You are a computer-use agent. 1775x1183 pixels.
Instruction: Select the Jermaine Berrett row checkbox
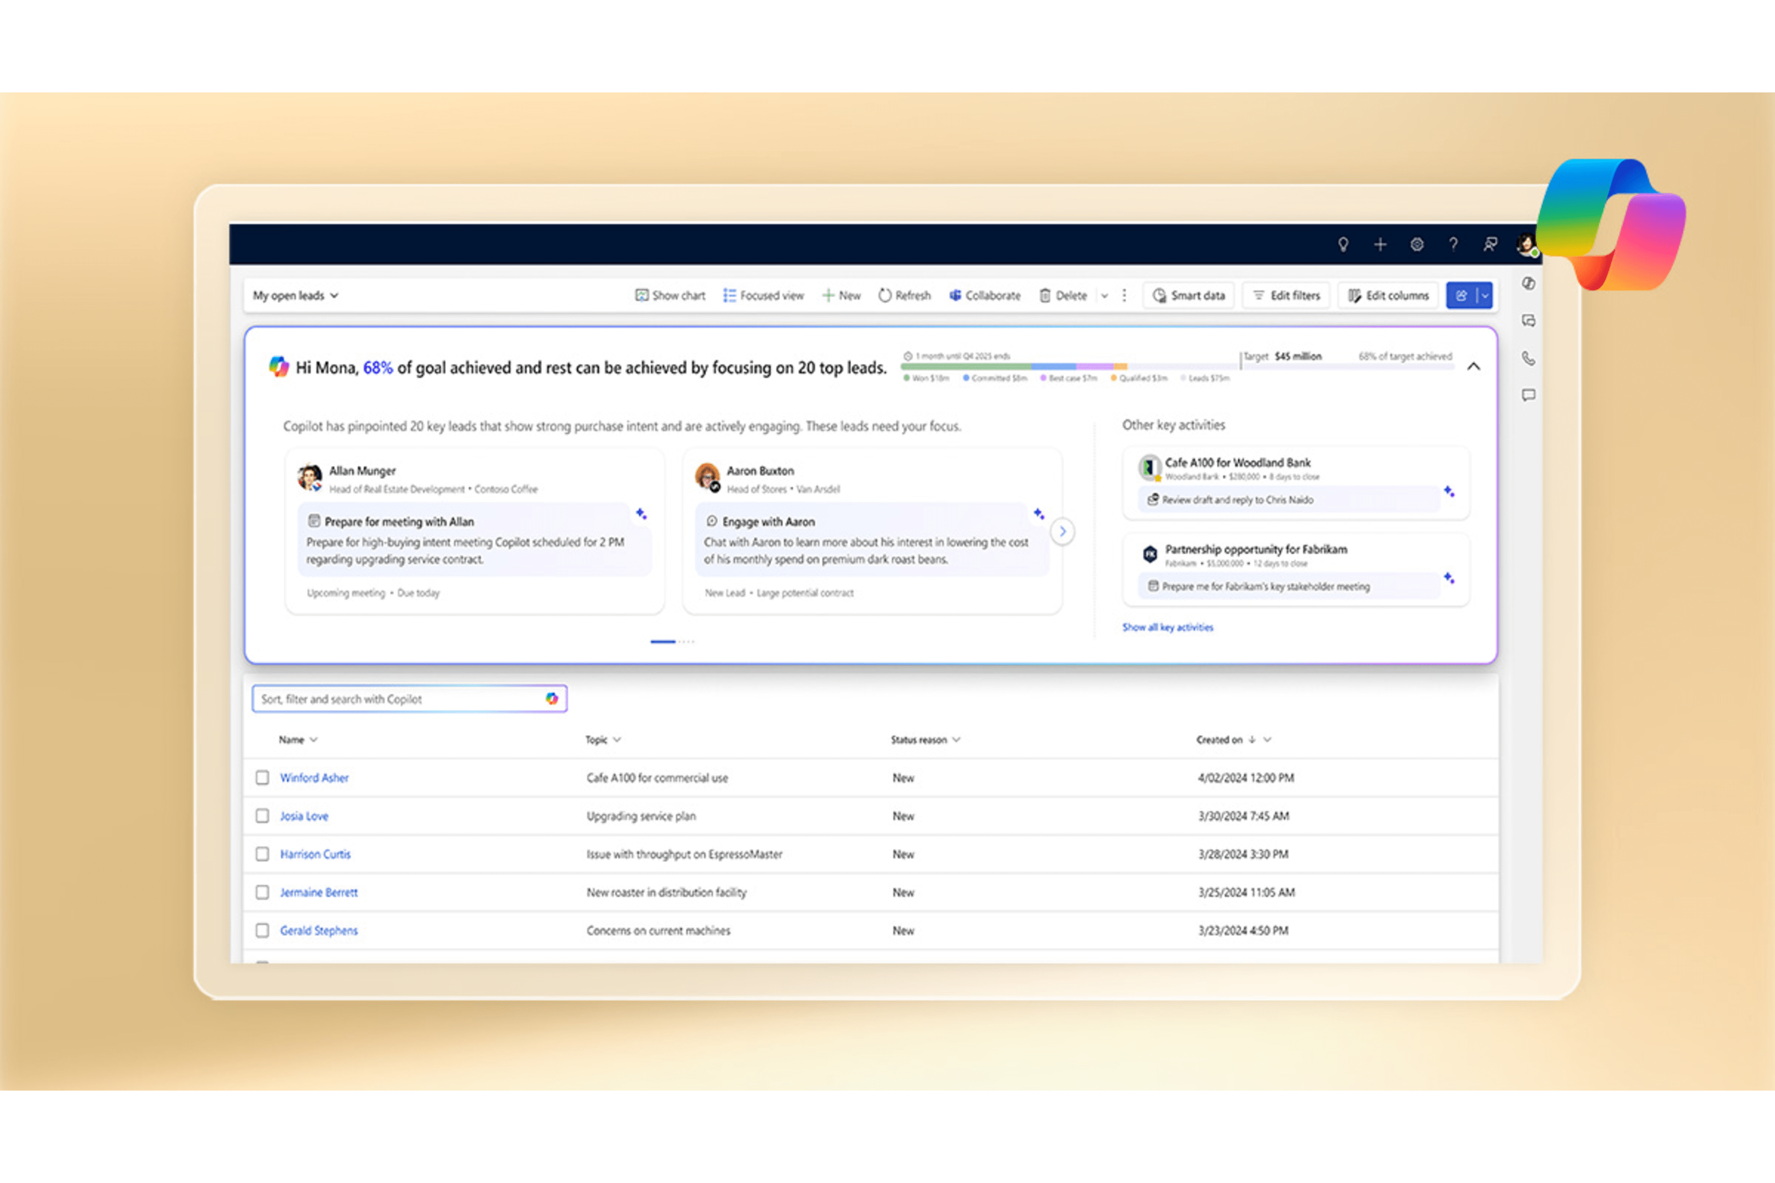point(262,892)
